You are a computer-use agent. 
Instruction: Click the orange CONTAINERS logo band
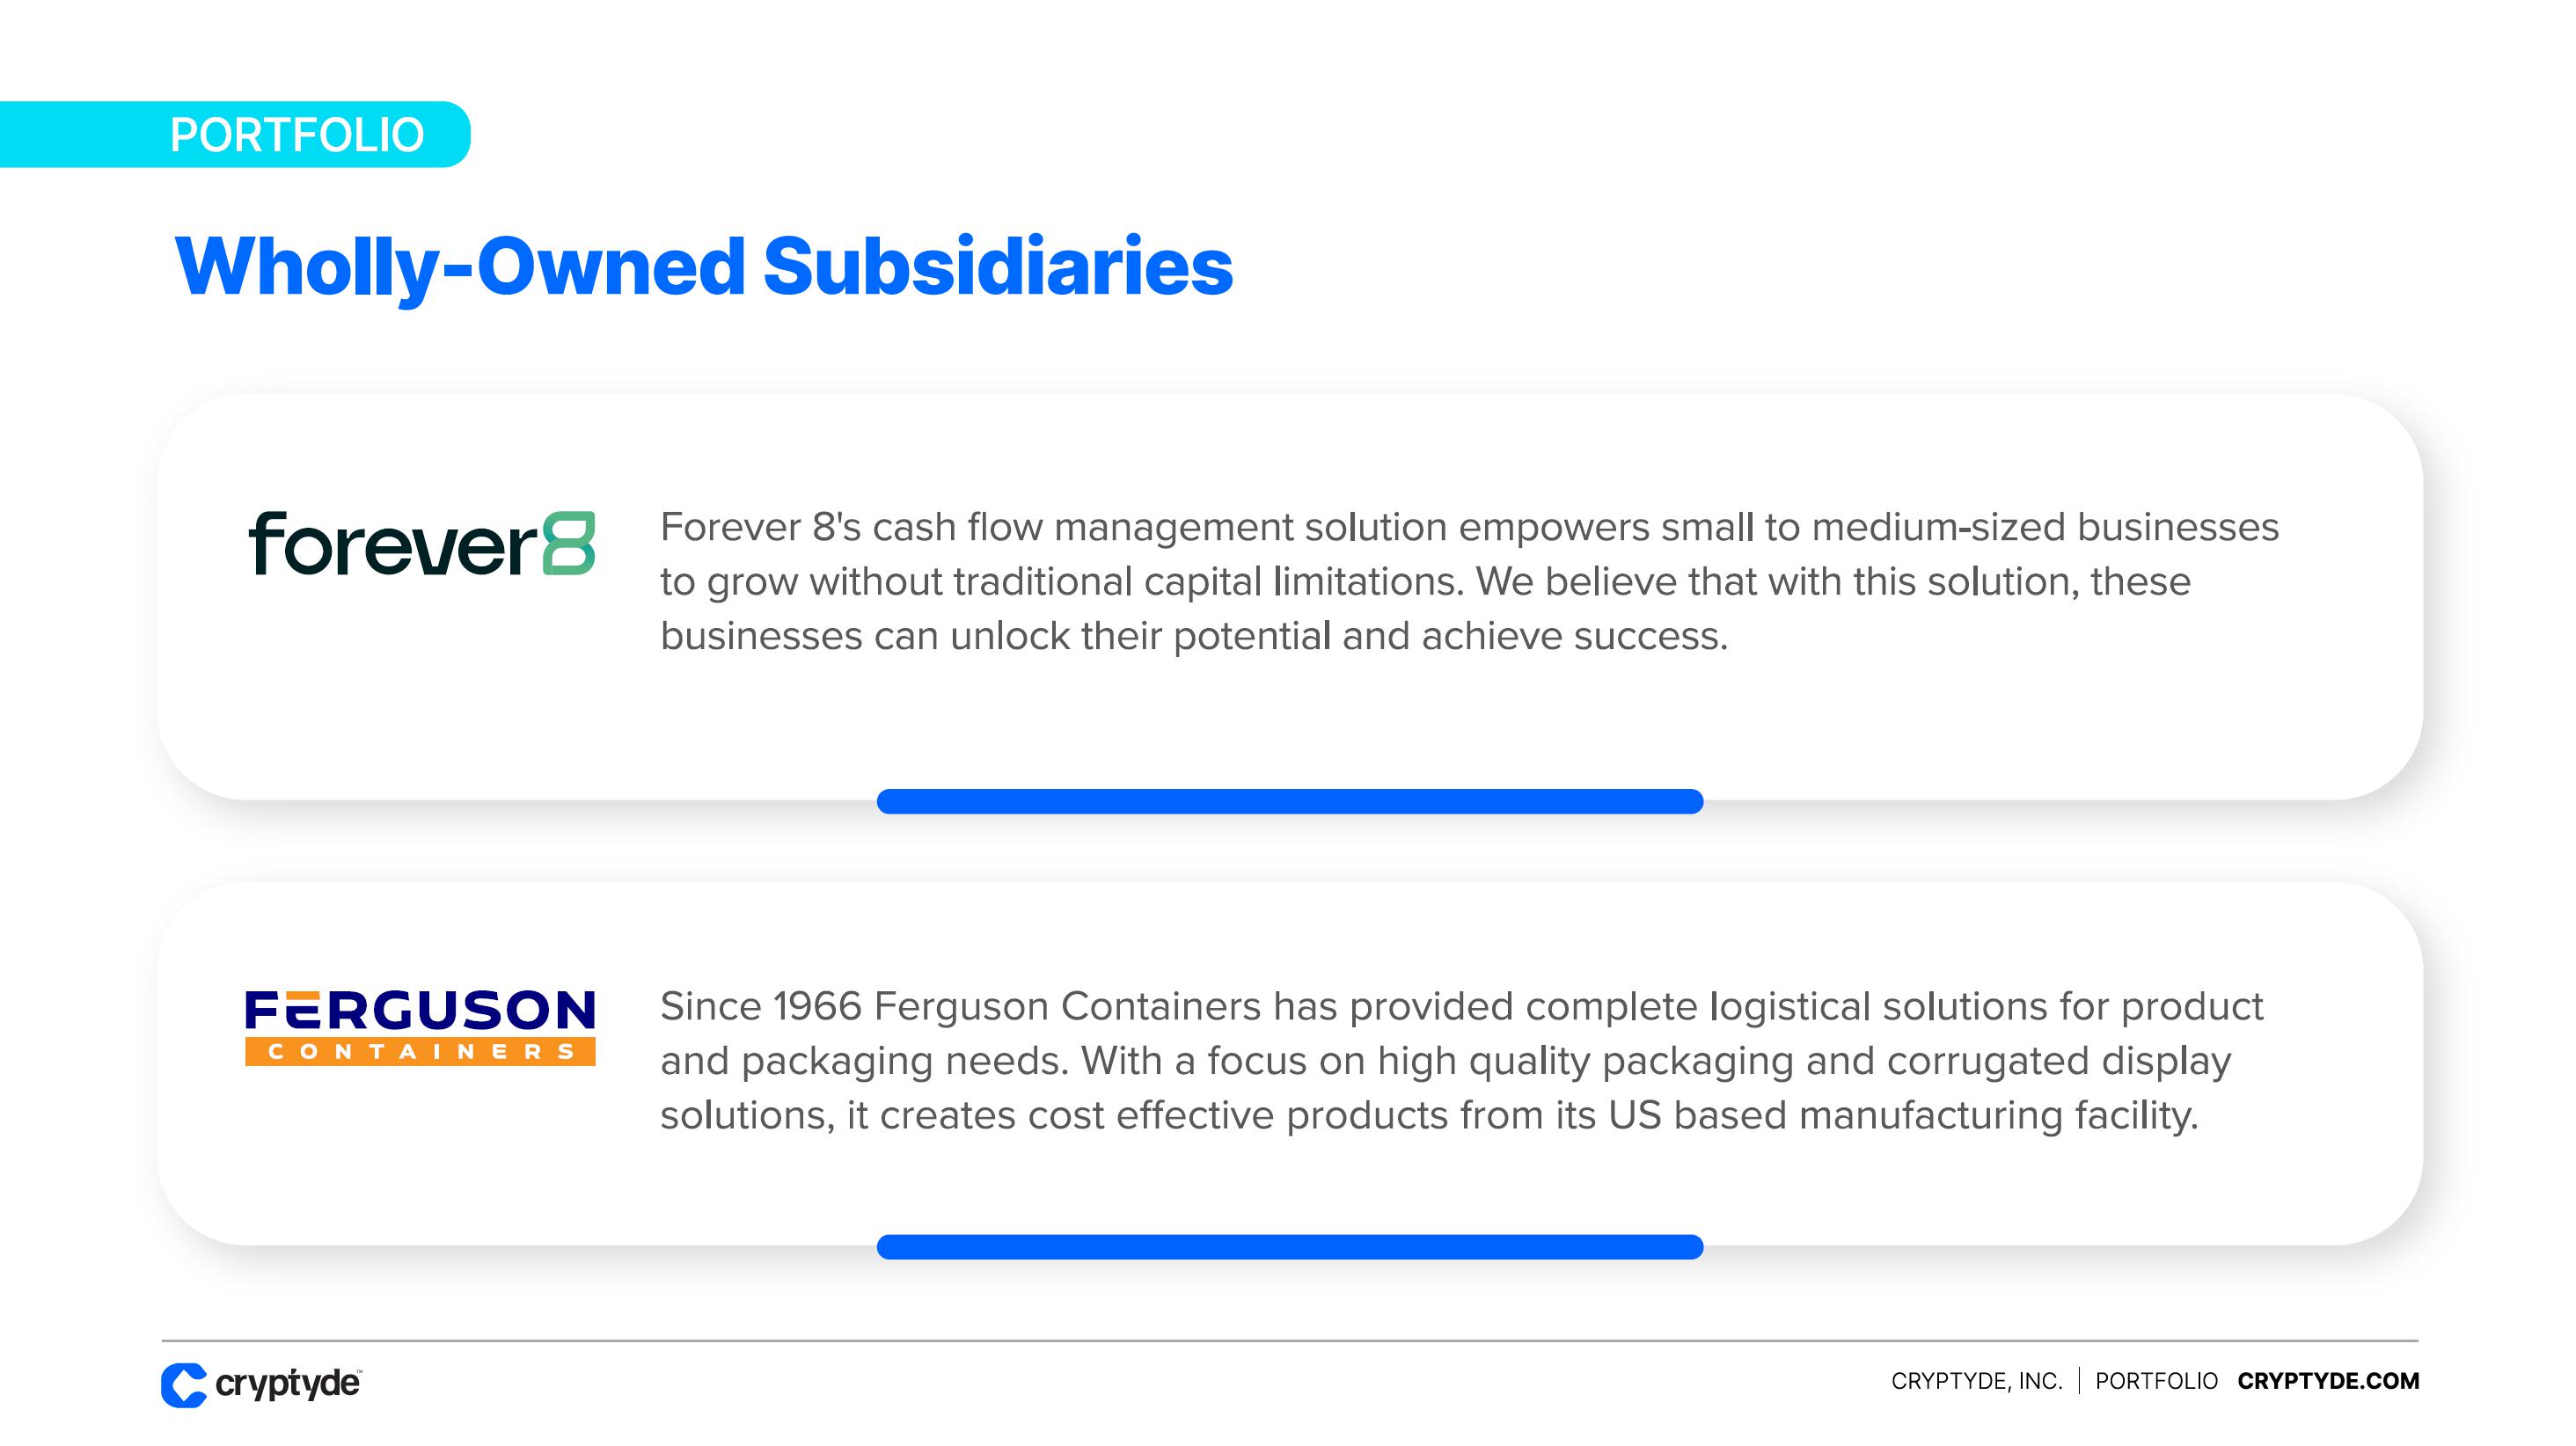tap(420, 1052)
